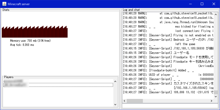220x110 pixels.
Task: Click the left arrow of the log horizontal scrollbar
Action: point(124,101)
